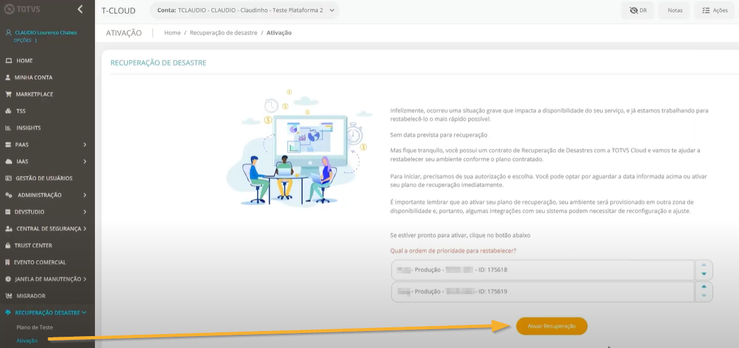Click the EVENTO COMERCIAL icon
Image resolution: width=739 pixels, height=348 pixels.
coord(8,262)
